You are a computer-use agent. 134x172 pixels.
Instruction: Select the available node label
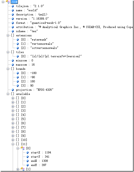pos(23,94)
